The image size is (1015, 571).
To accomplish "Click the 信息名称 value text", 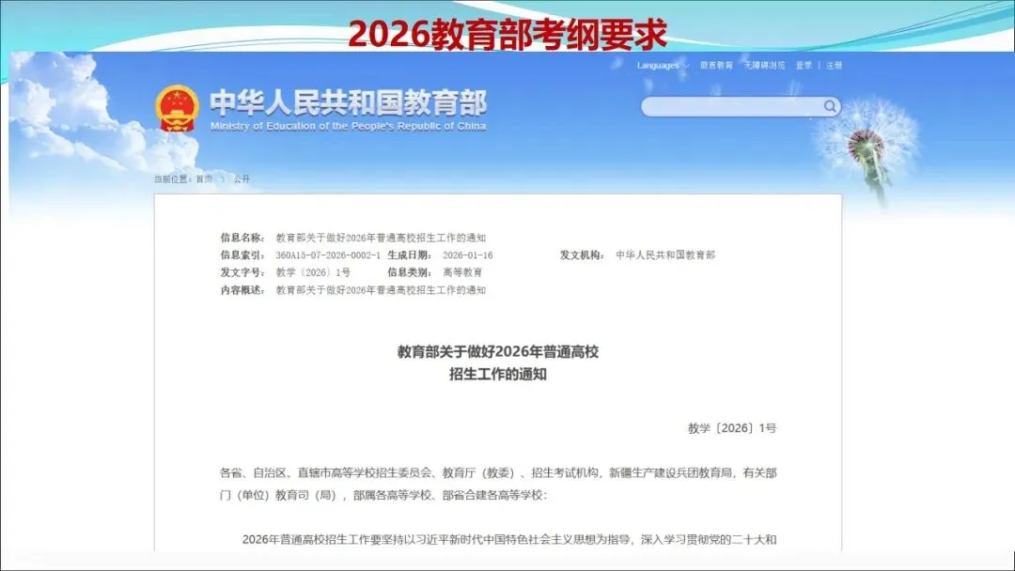I will (381, 238).
